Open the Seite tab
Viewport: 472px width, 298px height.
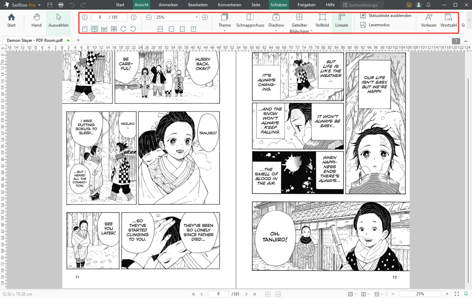tap(256, 5)
